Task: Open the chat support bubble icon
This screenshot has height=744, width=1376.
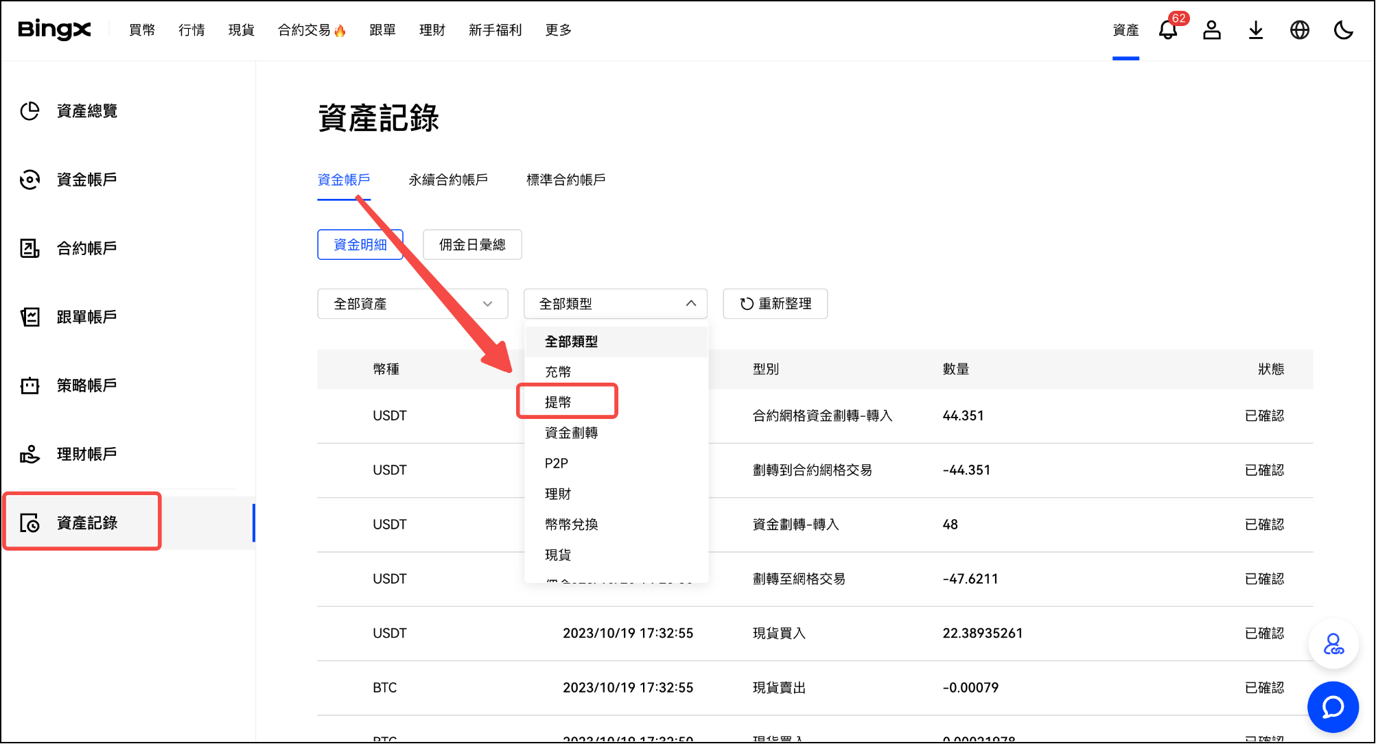Action: coord(1333,707)
